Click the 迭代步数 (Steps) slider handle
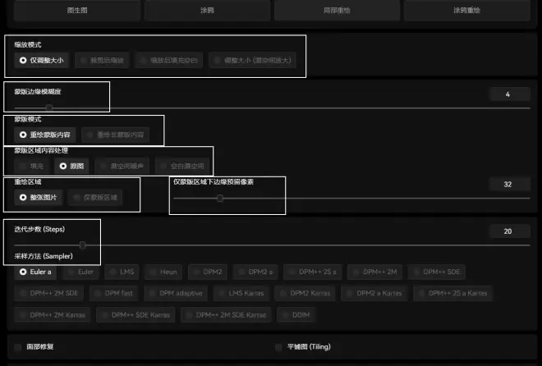The height and width of the screenshot is (366, 542). pyautogui.click(x=82, y=245)
